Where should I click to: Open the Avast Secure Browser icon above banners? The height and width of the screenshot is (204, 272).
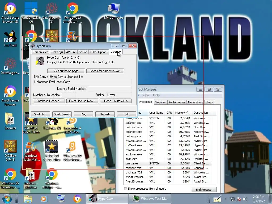pos(10,96)
